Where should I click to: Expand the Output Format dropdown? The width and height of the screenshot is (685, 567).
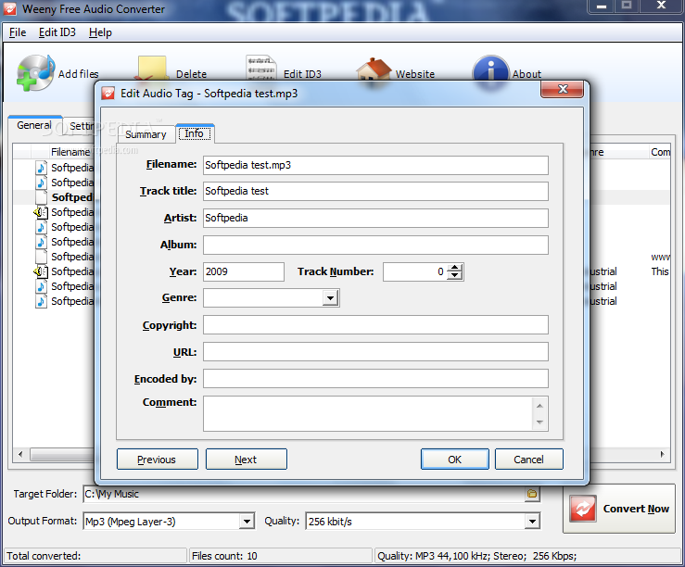click(247, 522)
